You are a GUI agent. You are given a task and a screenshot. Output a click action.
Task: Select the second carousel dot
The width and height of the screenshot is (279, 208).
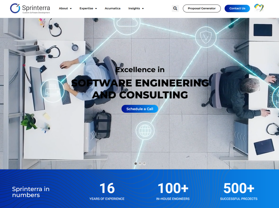click(x=140, y=163)
